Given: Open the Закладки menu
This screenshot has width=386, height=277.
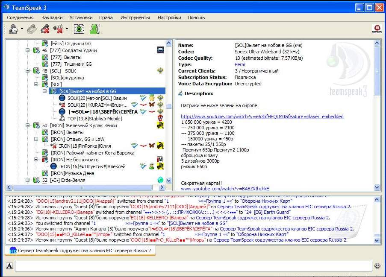Looking at the screenshot, I should (x=52, y=17).
